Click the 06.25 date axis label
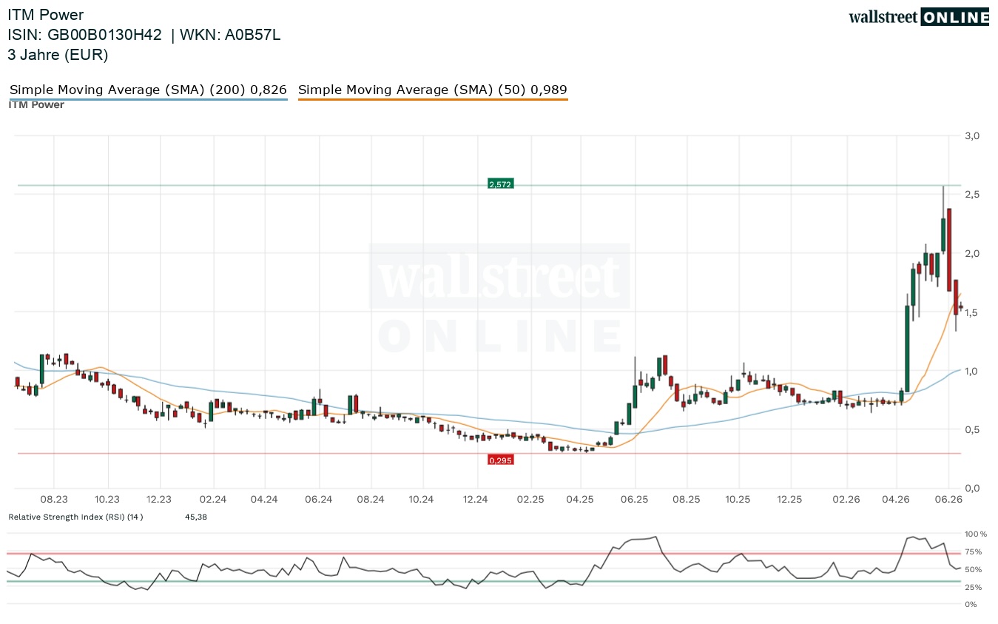Image resolution: width=998 pixels, height=624 pixels. tap(634, 500)
